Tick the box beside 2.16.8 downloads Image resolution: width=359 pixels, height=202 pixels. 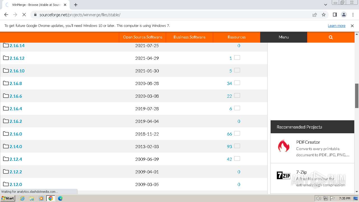237,83
